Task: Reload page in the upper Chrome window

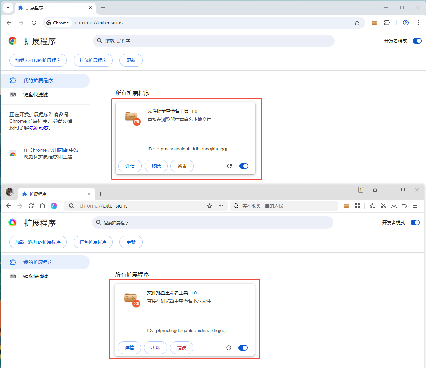Action: click(x=34, y=23)
